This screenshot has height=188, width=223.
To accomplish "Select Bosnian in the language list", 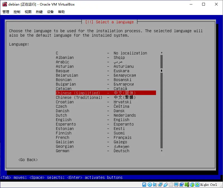I will (x=106, y=80).
